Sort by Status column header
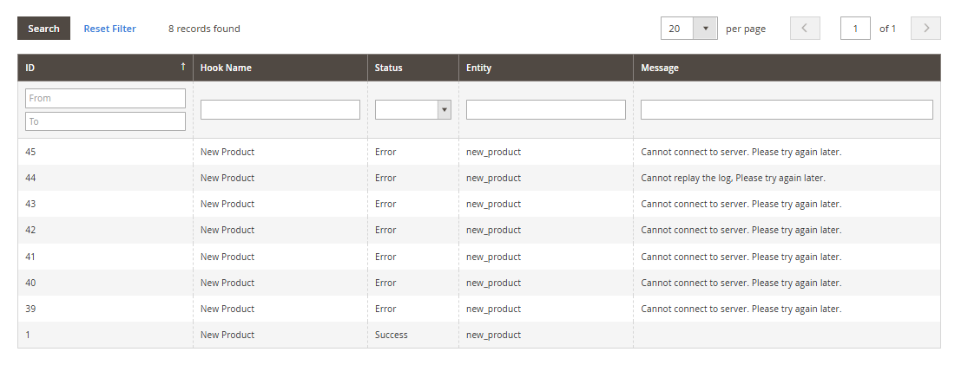The height and width of the screenshot is (378, 968). (388, 68)
